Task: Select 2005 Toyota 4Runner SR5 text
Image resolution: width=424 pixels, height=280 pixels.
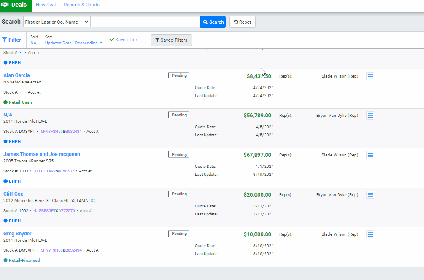Action: [x=28, y=161]
